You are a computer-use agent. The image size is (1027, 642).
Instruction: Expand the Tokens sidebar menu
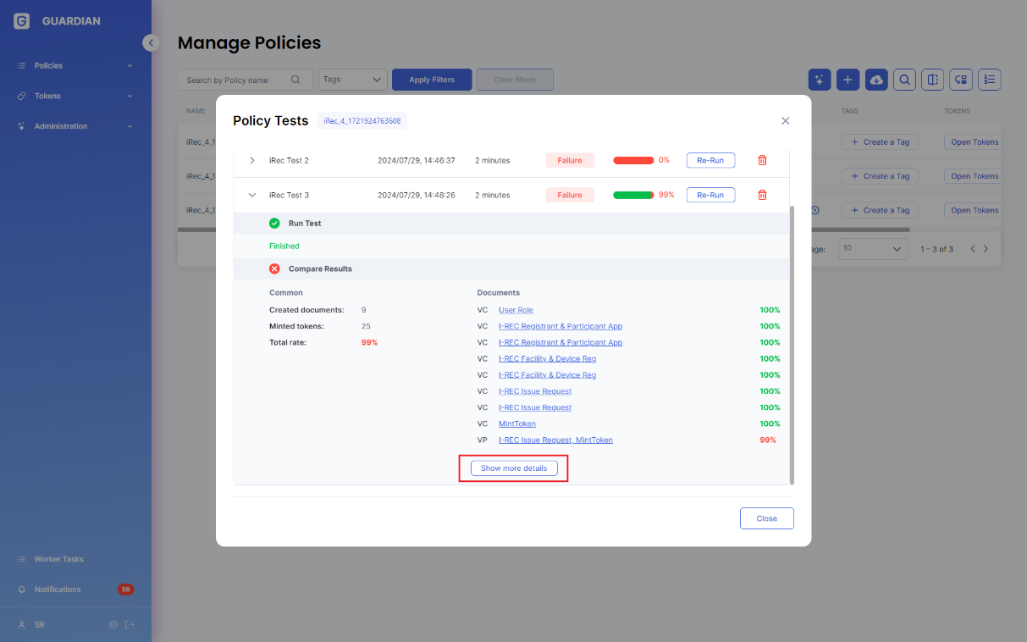(75, 96)
